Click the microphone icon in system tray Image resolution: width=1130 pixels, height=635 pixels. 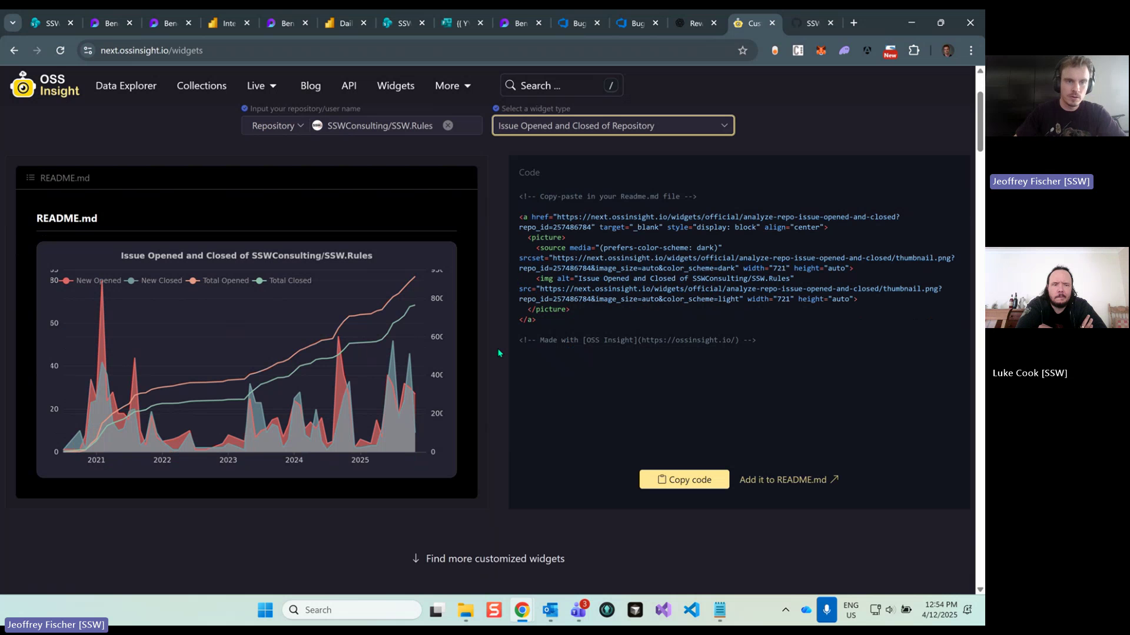[826, 610]
